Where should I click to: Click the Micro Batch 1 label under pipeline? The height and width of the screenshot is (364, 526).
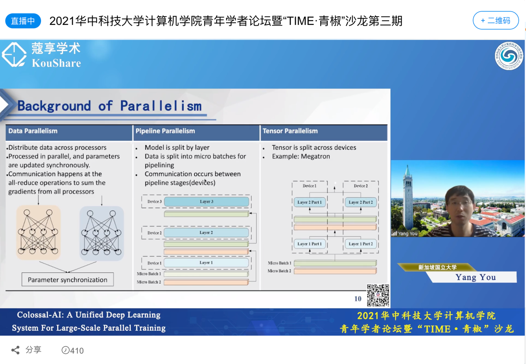[x=149, y=274]
